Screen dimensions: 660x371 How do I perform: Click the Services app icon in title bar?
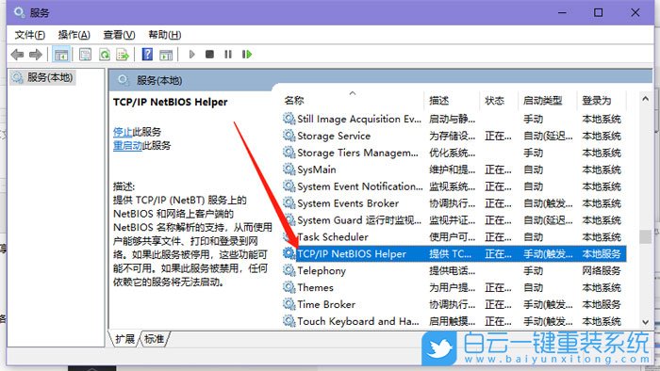(x=19, y=12)
